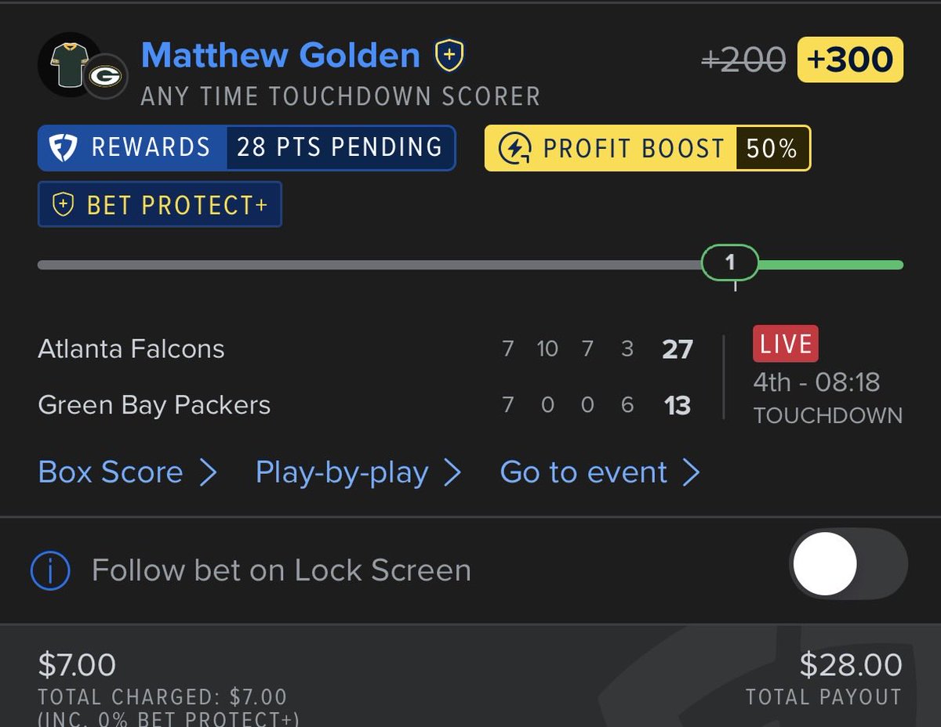941x727 pixels.
Task: Tap the Packers jersey icon
Action: (x=67, y=64)
